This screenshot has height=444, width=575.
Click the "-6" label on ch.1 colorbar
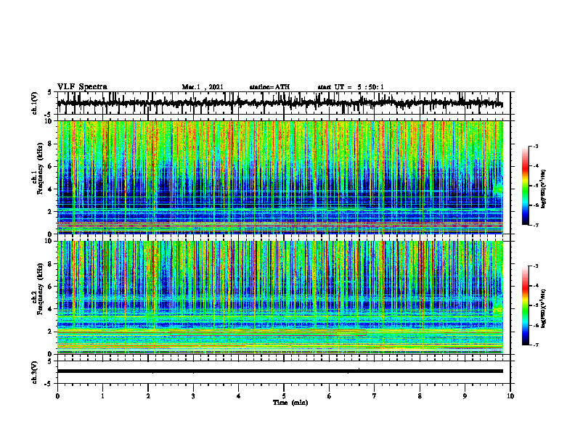536,205
